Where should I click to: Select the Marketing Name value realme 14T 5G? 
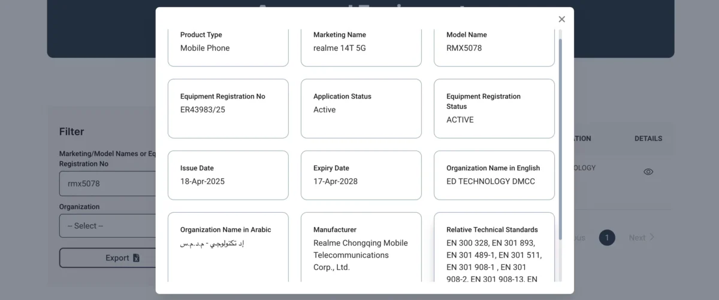tap(339, 48)
